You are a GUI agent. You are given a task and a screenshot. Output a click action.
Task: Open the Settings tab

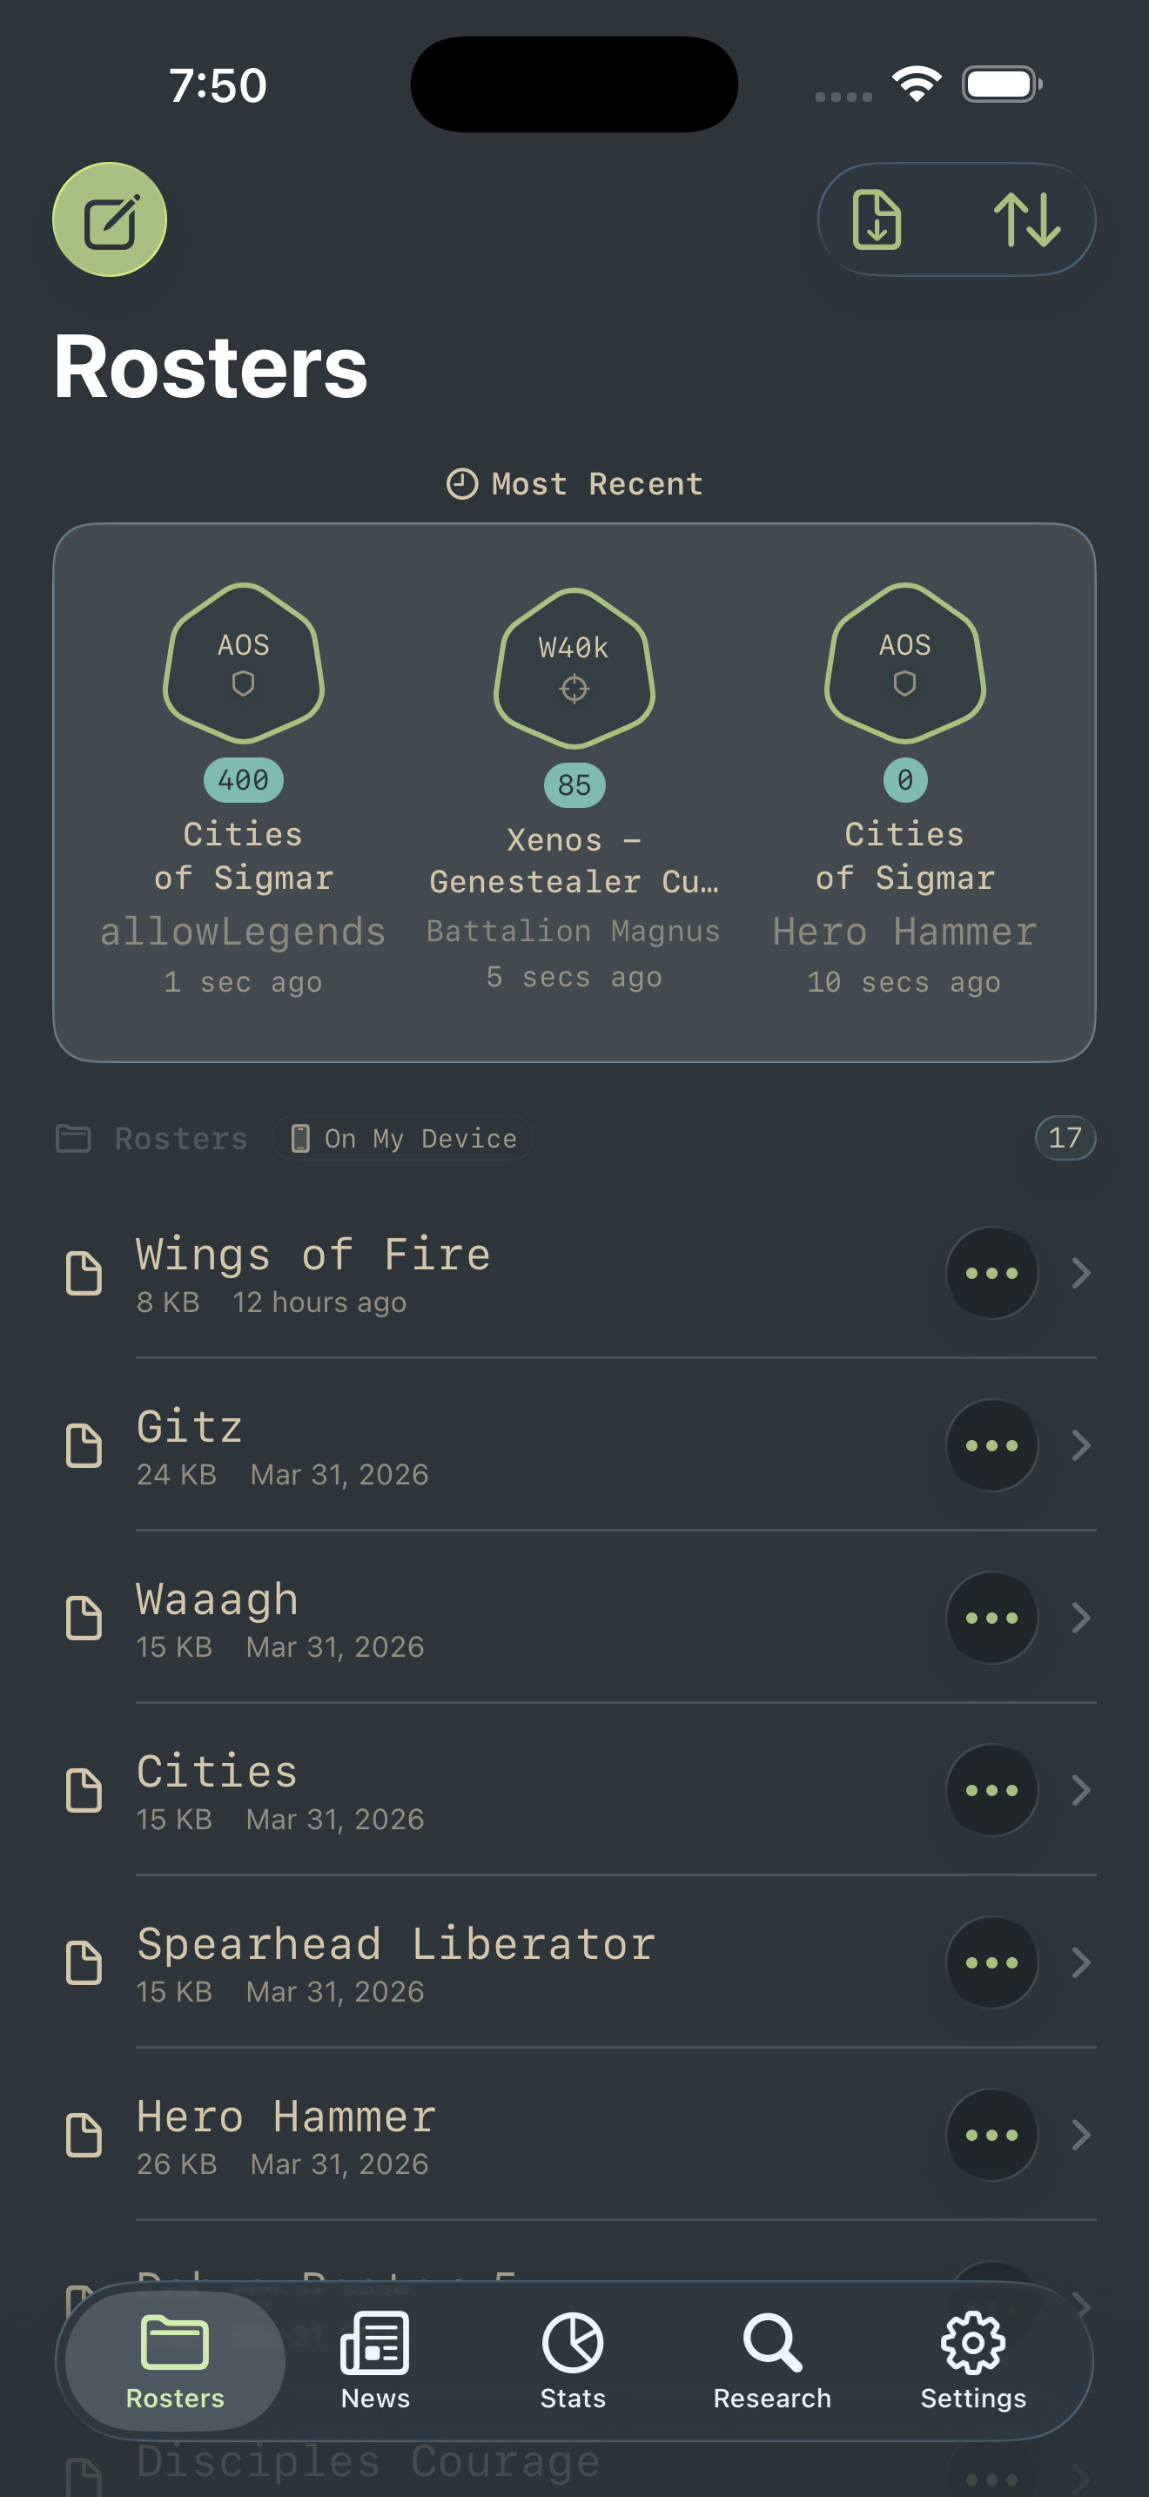point(972,2360)
